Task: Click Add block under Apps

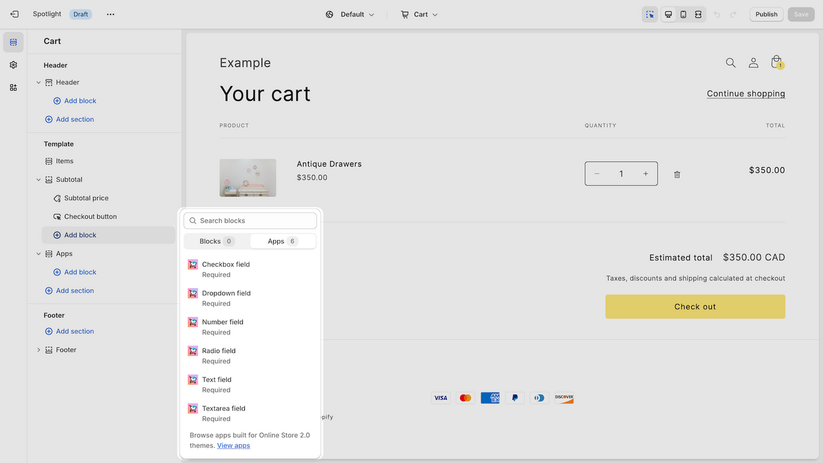Action: tap(75, 272)
